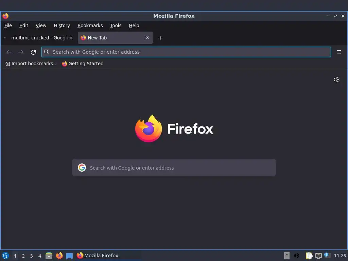
Task: Launch Firefox from taskbar quick launcher
Action: pos(59,256)
